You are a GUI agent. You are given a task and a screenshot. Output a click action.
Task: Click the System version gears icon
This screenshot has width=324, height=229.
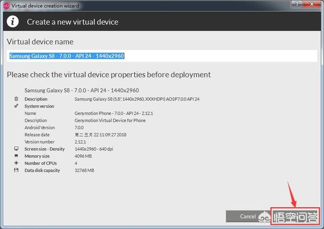click(x=16, y=106)
